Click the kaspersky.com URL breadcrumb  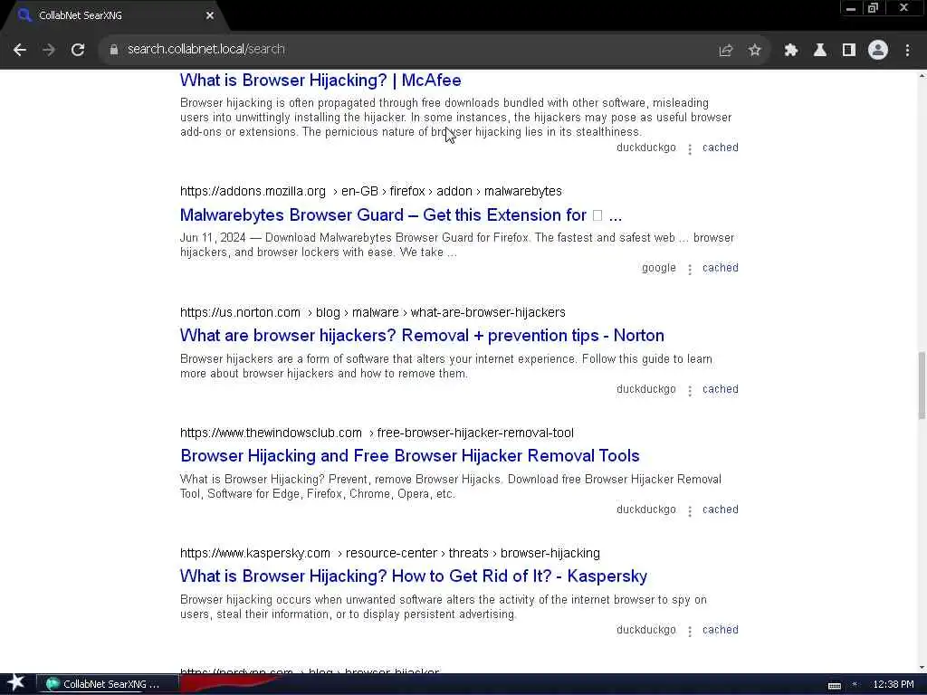click(x=389, y=553)
